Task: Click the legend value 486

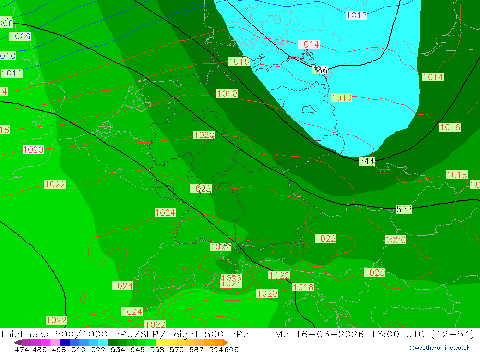Action: point(39,349)
